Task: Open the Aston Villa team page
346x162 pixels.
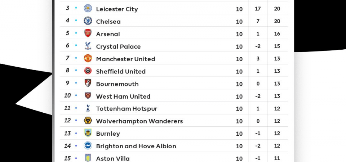Action: (113, 158)
